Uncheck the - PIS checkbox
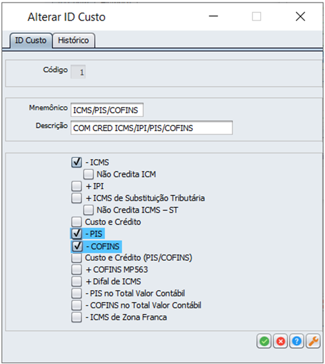Image resolution: width=325 pixels, height=364 pixels. (77, 234)
